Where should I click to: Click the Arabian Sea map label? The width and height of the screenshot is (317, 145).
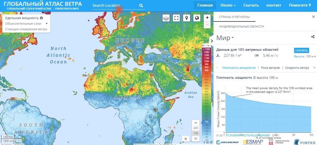coord(191,95)
